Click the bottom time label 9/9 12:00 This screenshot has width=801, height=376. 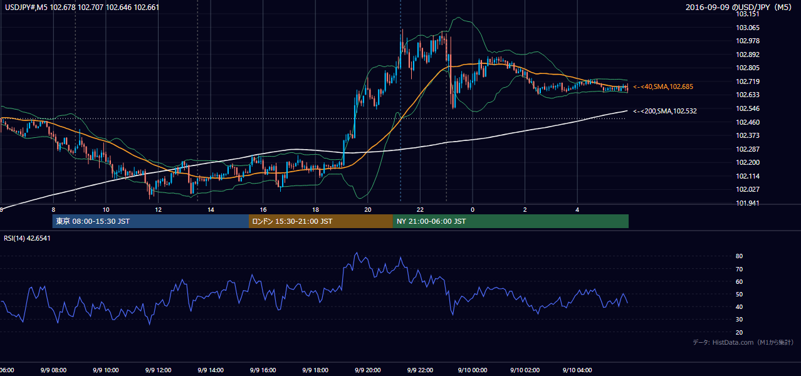(158, 370)
